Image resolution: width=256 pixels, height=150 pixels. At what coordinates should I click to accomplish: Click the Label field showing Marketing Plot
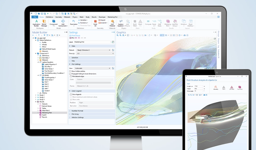coord(92,42)
